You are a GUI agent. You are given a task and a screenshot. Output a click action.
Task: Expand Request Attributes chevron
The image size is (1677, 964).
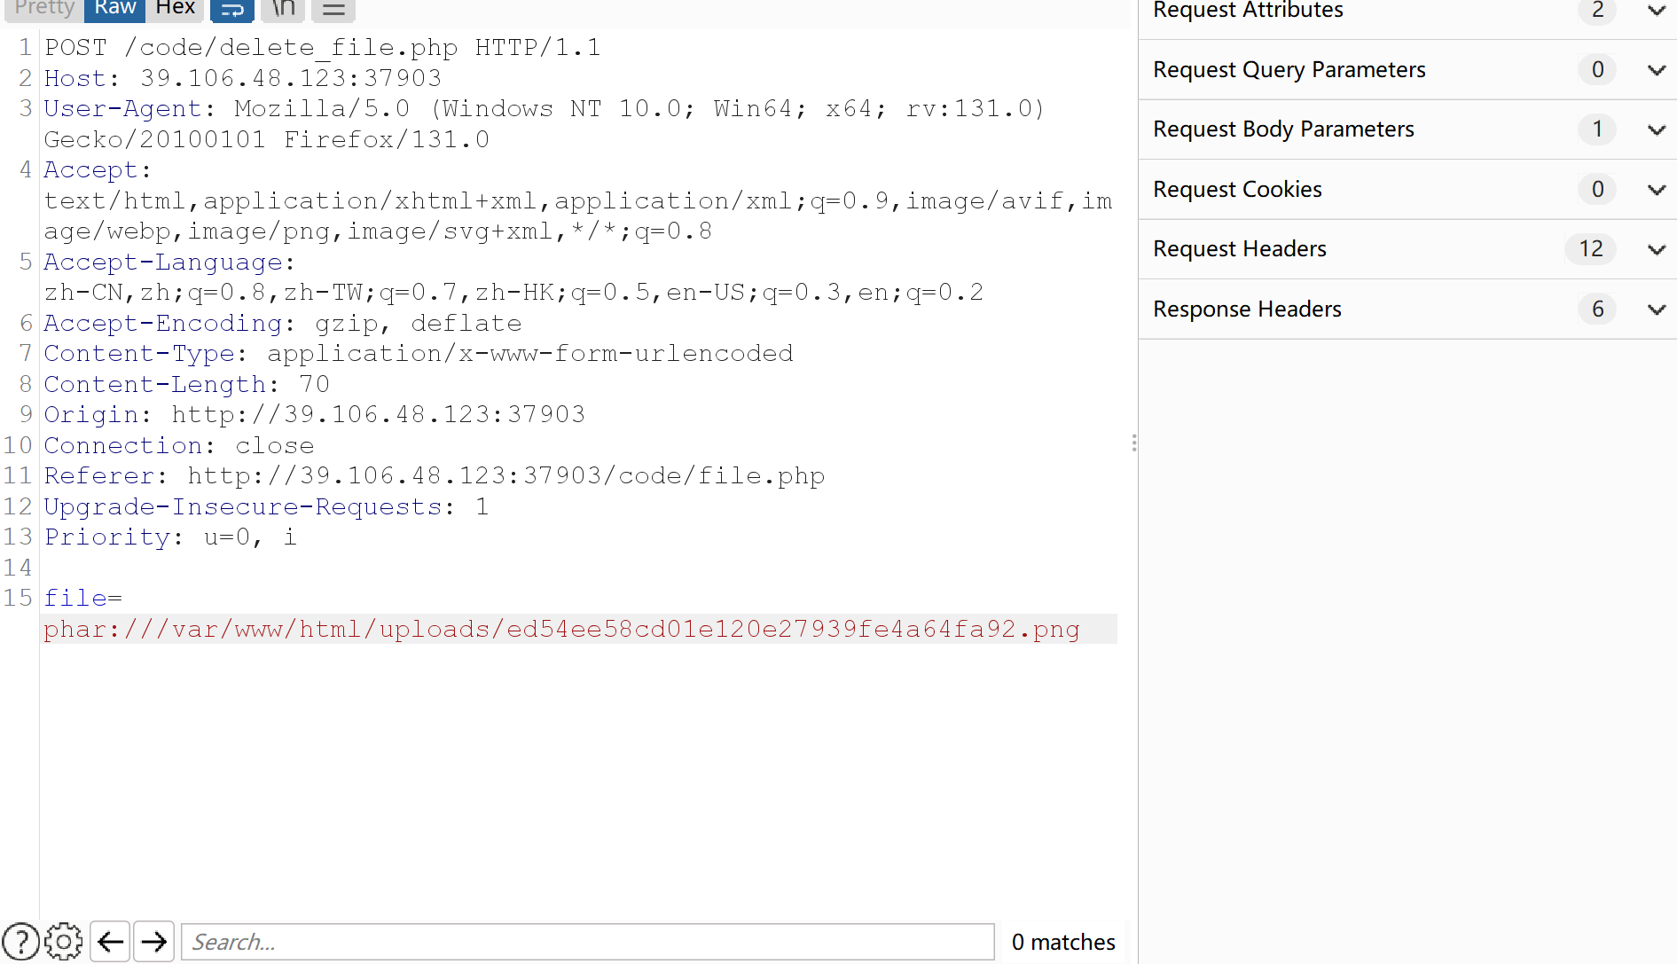pyautogui.click(x=1656, y=11)
